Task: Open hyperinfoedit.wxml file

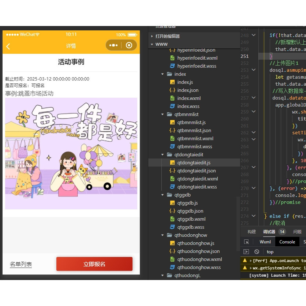Action: (x=197, y=58)
